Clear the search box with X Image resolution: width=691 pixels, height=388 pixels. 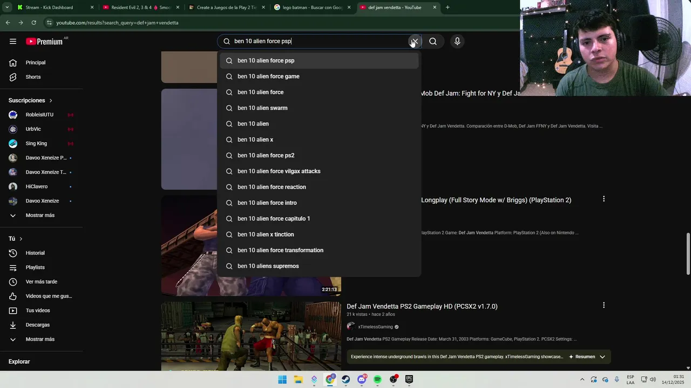tap(414, 41)
